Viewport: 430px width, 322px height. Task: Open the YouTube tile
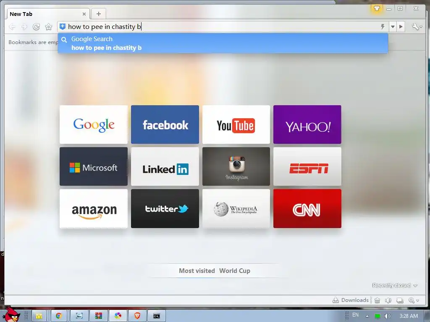pos(236,124)
